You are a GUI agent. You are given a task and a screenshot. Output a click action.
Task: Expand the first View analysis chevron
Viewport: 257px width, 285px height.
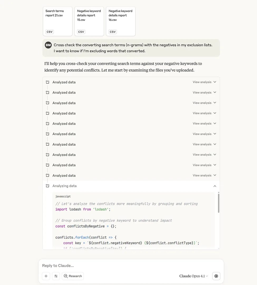coord(215,82)
